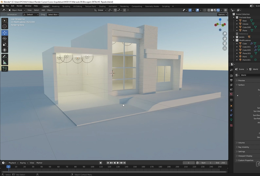Image resolution: width=260 pixels, height=176 pixels.
Task: Toggle auto keying record button
Action: coord(101,163)
